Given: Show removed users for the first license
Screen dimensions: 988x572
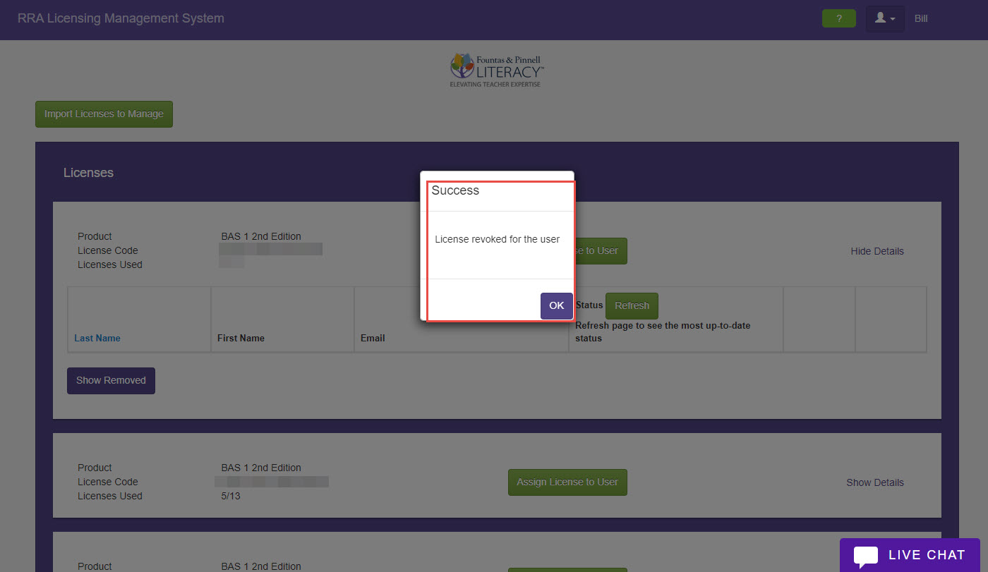Looking at the screenshot, I should click(x=111, y=380).
